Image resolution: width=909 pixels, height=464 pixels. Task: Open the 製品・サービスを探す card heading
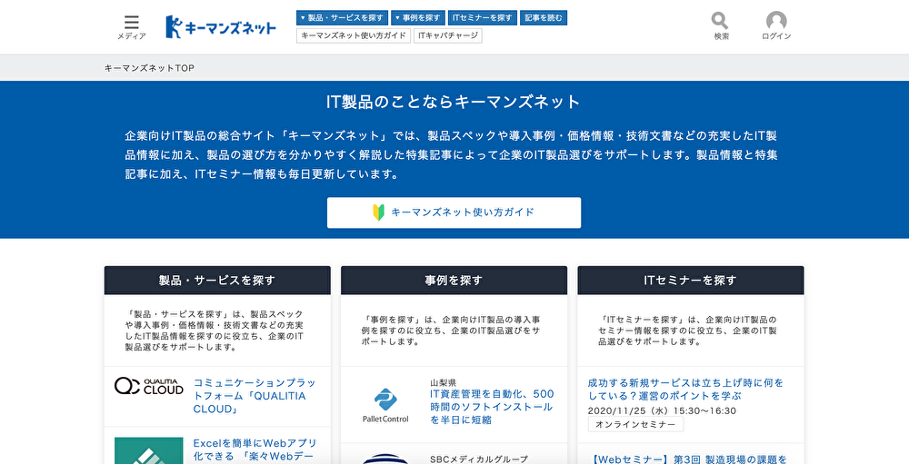[217, 281]
